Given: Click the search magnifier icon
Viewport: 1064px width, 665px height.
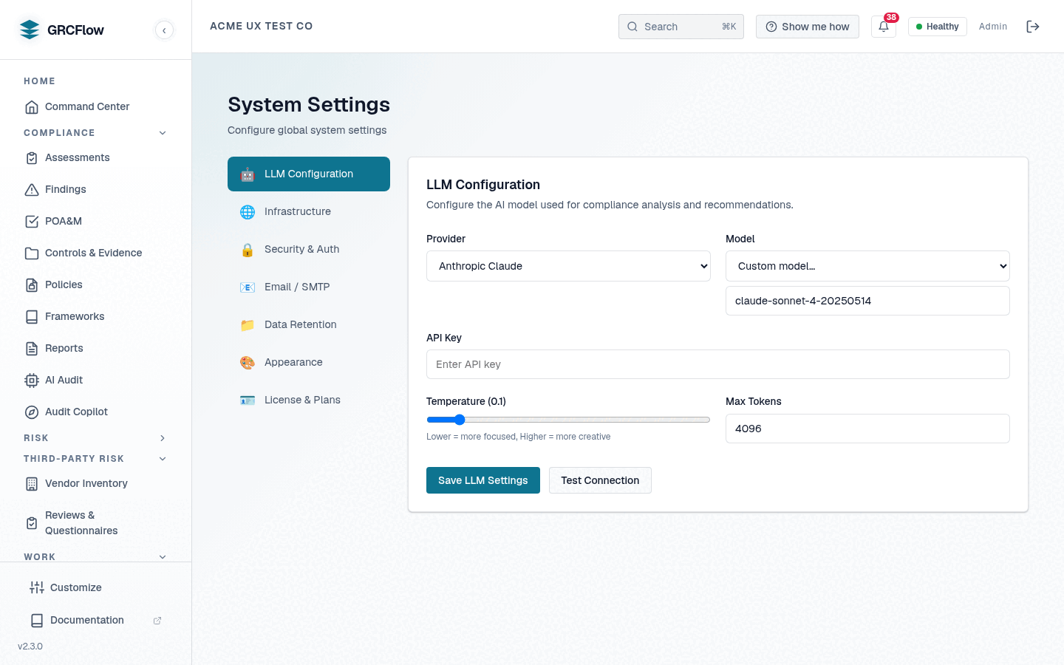Looking at the screenshot, I should click(632, 27).
